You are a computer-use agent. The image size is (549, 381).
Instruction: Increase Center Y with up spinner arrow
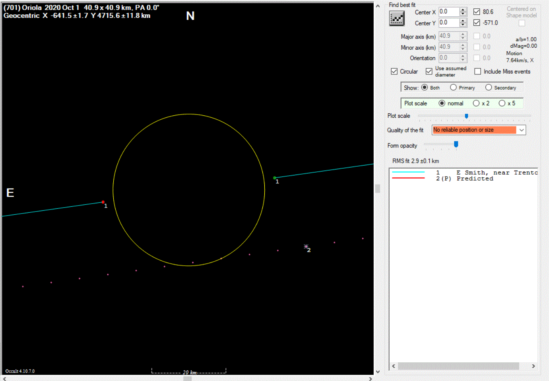463,21
